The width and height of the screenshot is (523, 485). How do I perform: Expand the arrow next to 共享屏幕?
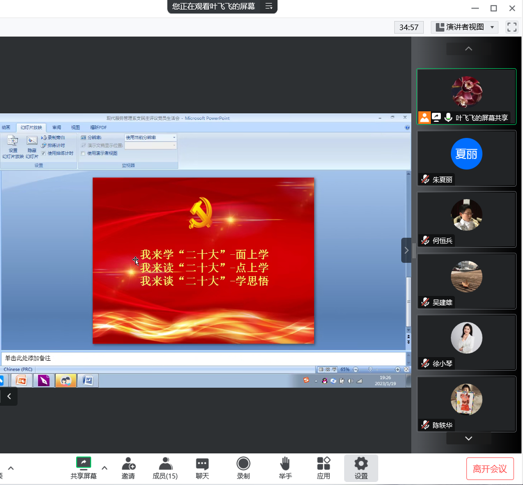pos(105,468)
